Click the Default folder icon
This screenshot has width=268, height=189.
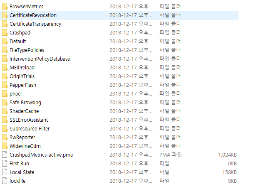(x=5, y=41)
